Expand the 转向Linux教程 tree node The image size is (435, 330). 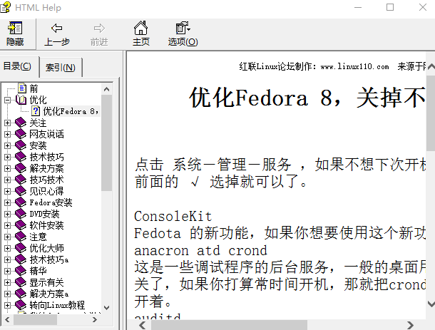8,305
